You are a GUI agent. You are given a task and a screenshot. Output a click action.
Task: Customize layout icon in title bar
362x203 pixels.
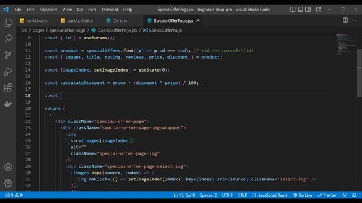point(318,10)
